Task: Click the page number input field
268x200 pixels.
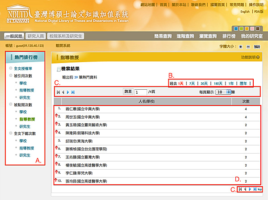Action: (139, 92)
